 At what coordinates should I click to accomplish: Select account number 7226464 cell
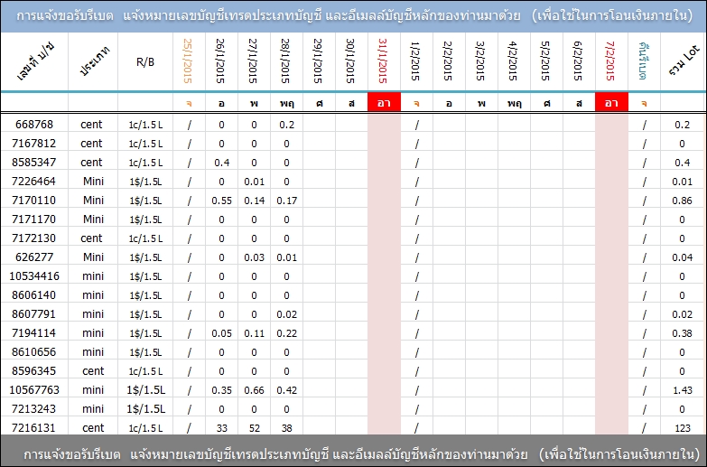click(x=34, y=181)
